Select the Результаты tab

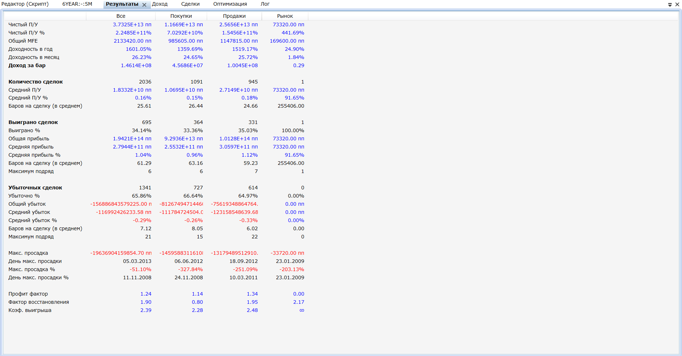(122, 4)
